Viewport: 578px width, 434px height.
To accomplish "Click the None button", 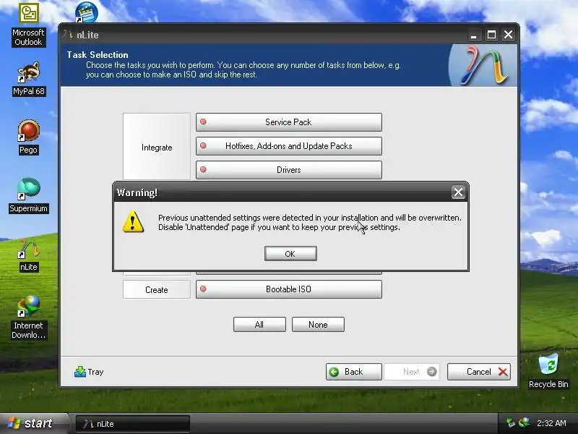I will click(318, 324).
